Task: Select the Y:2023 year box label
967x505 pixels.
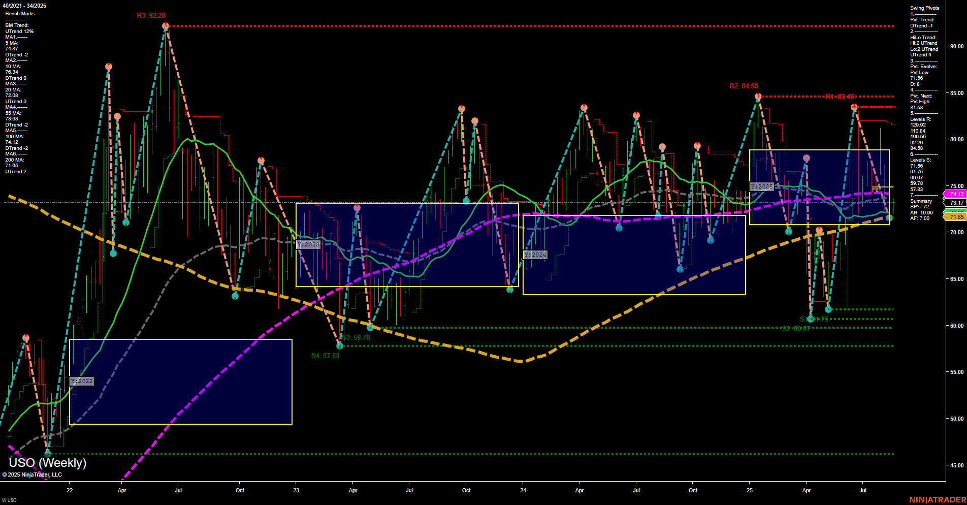Action: (308, 244)
